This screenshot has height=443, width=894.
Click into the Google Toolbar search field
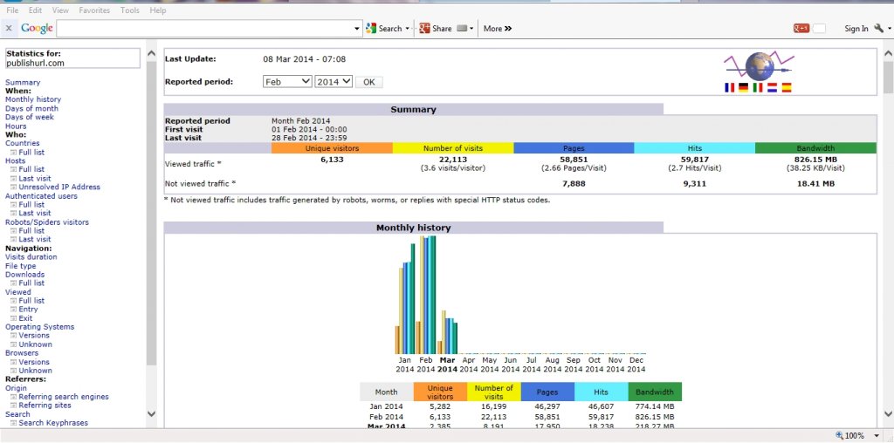(x=205, y=29)
